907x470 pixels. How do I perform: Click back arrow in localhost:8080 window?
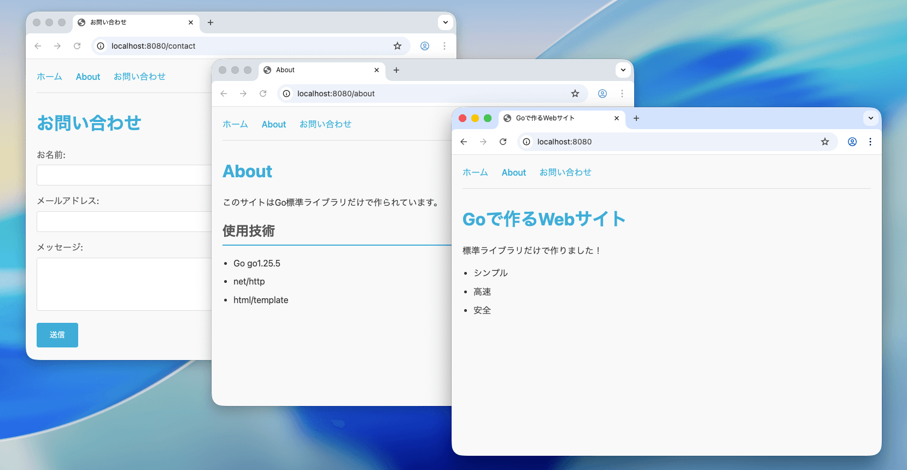[464, 142]
